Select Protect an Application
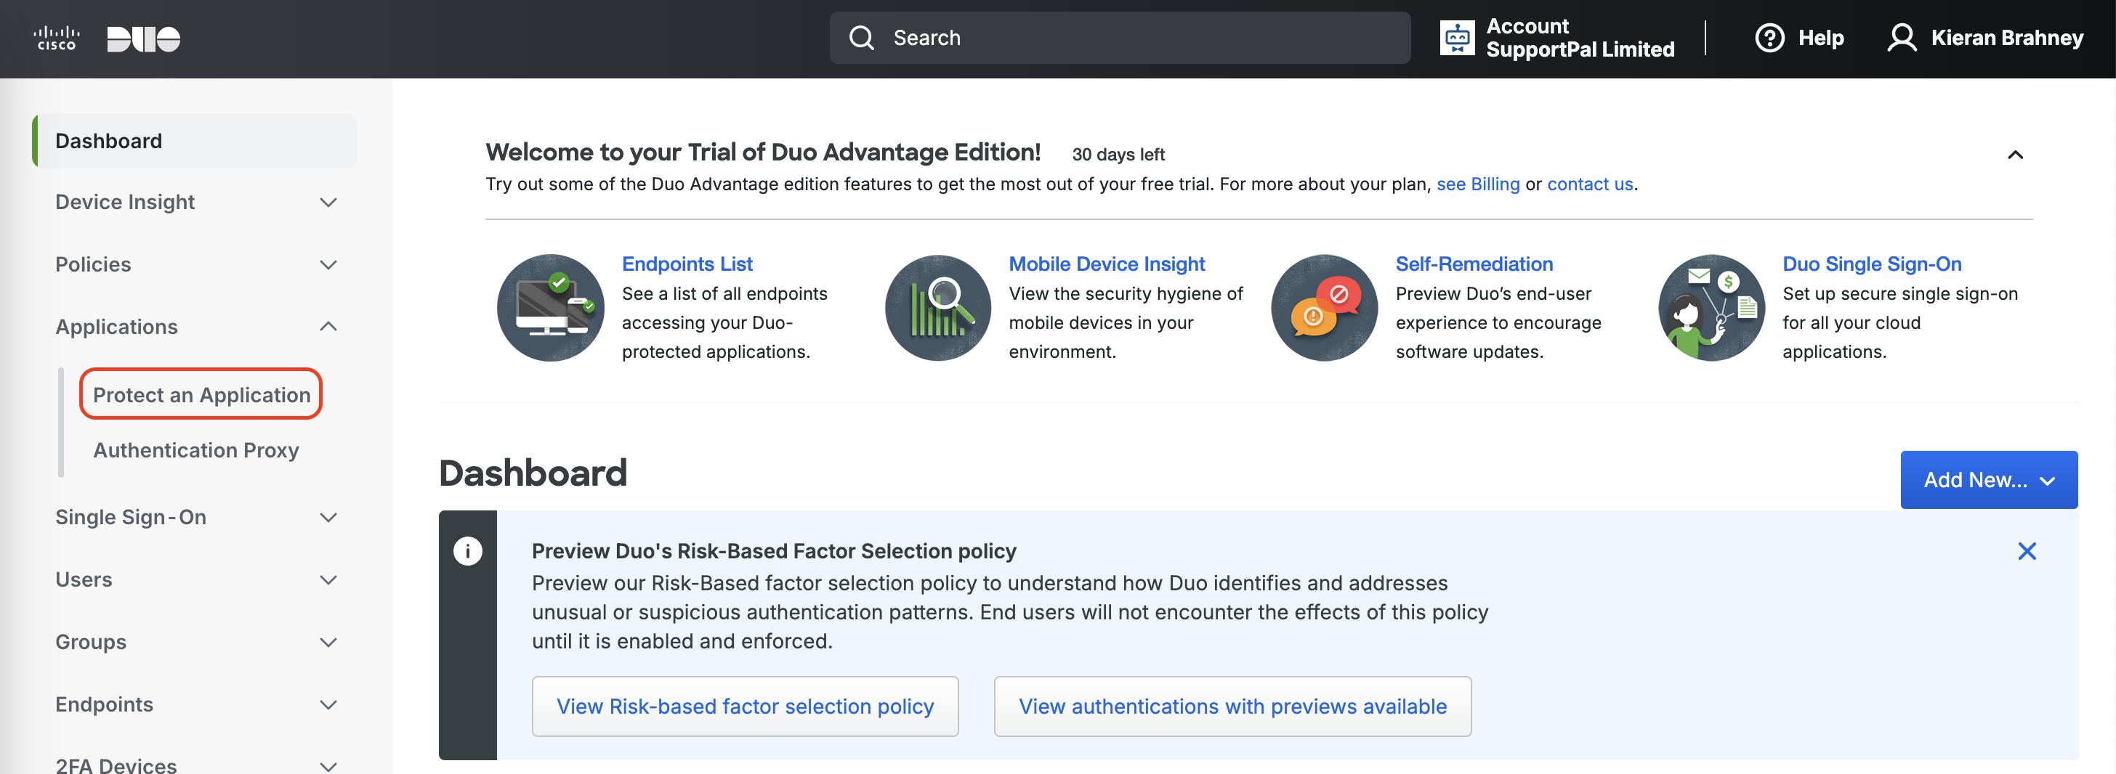 (x=201, y=395)
